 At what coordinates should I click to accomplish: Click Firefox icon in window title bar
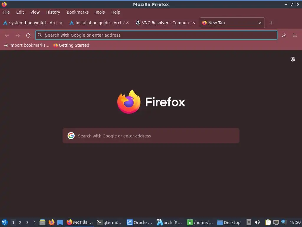pyautogui.click(x=4, y=4)
